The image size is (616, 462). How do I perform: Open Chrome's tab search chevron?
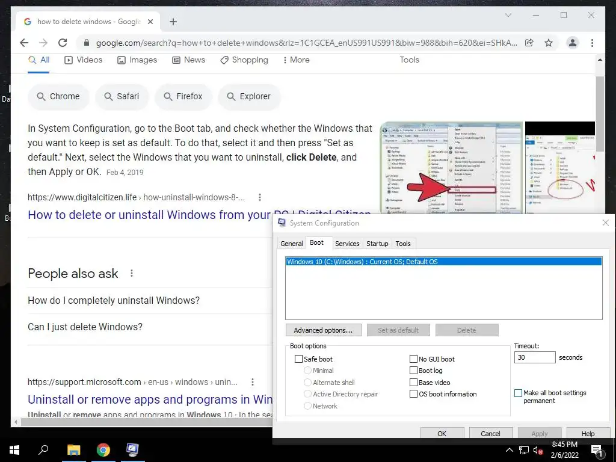coord(508,15)
